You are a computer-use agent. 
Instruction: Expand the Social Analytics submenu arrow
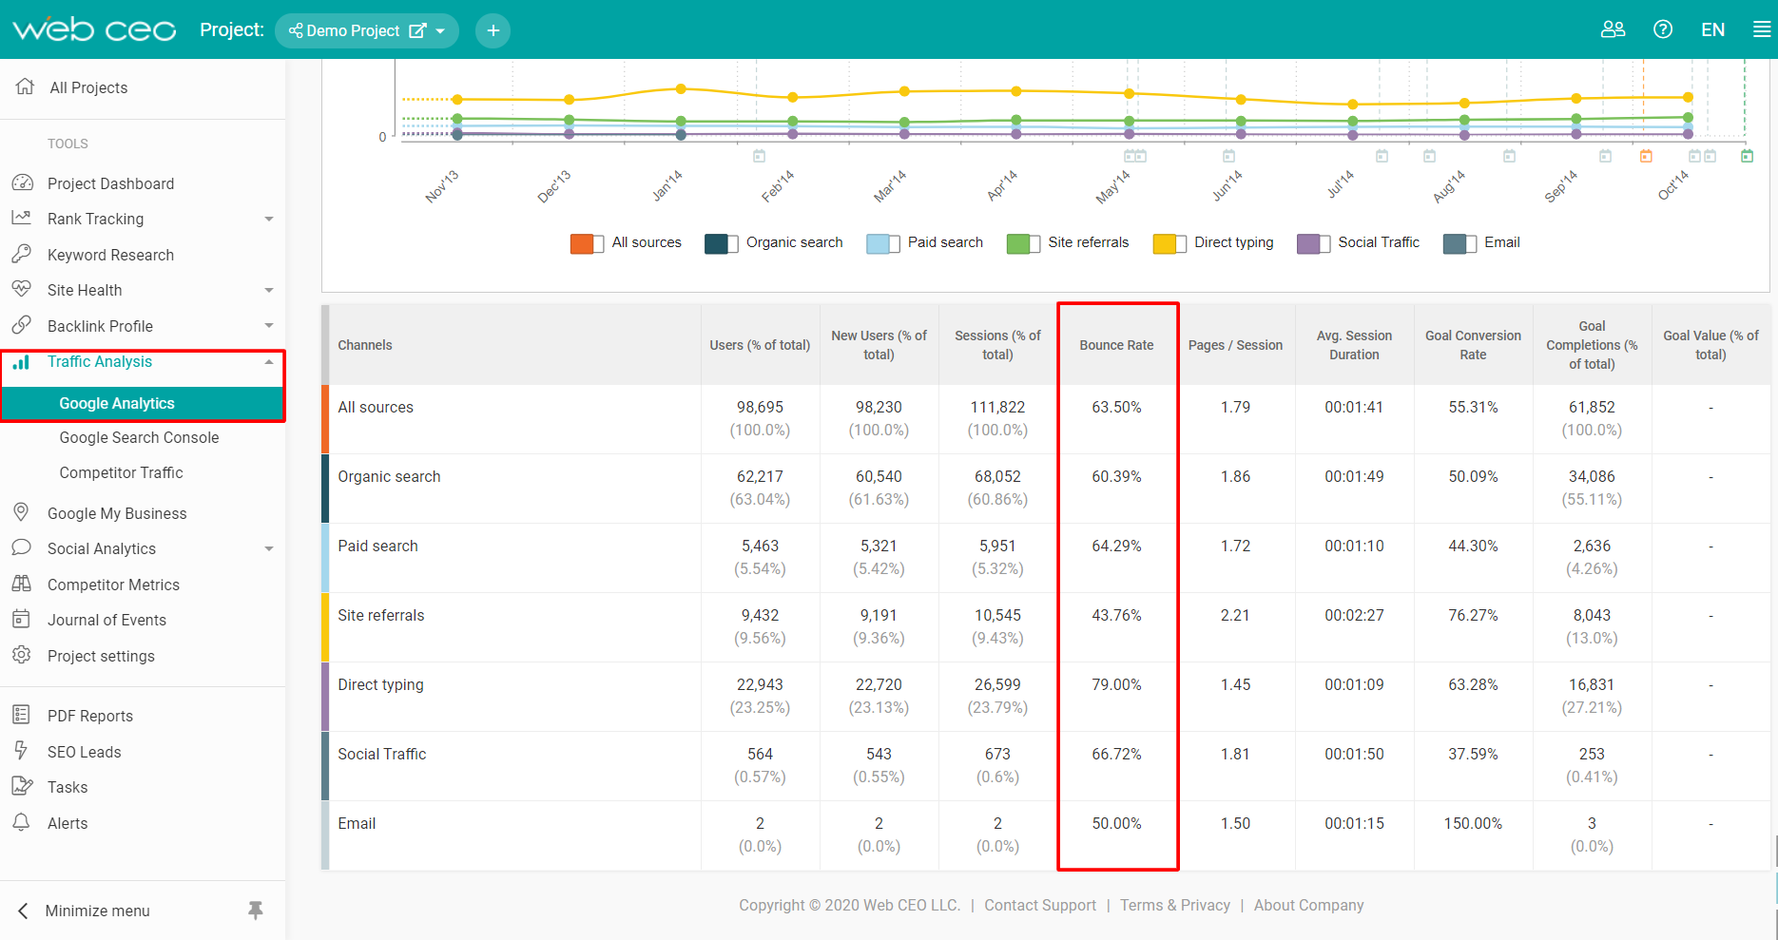[x=269, y=548]
